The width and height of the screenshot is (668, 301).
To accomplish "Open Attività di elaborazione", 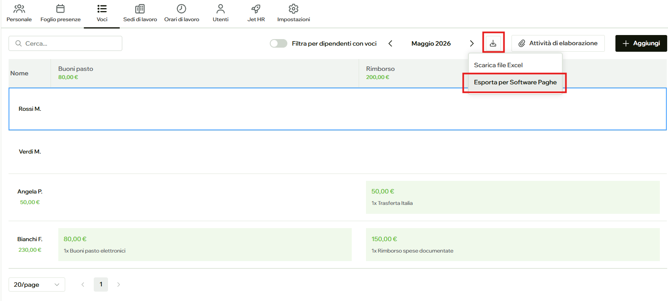I will click(x=558, y=43).
